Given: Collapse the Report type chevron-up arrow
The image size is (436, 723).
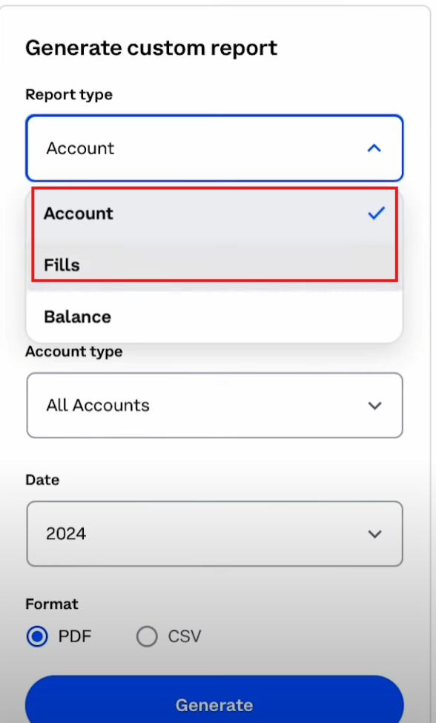Looking at the screenshot, I should [374, 148].
